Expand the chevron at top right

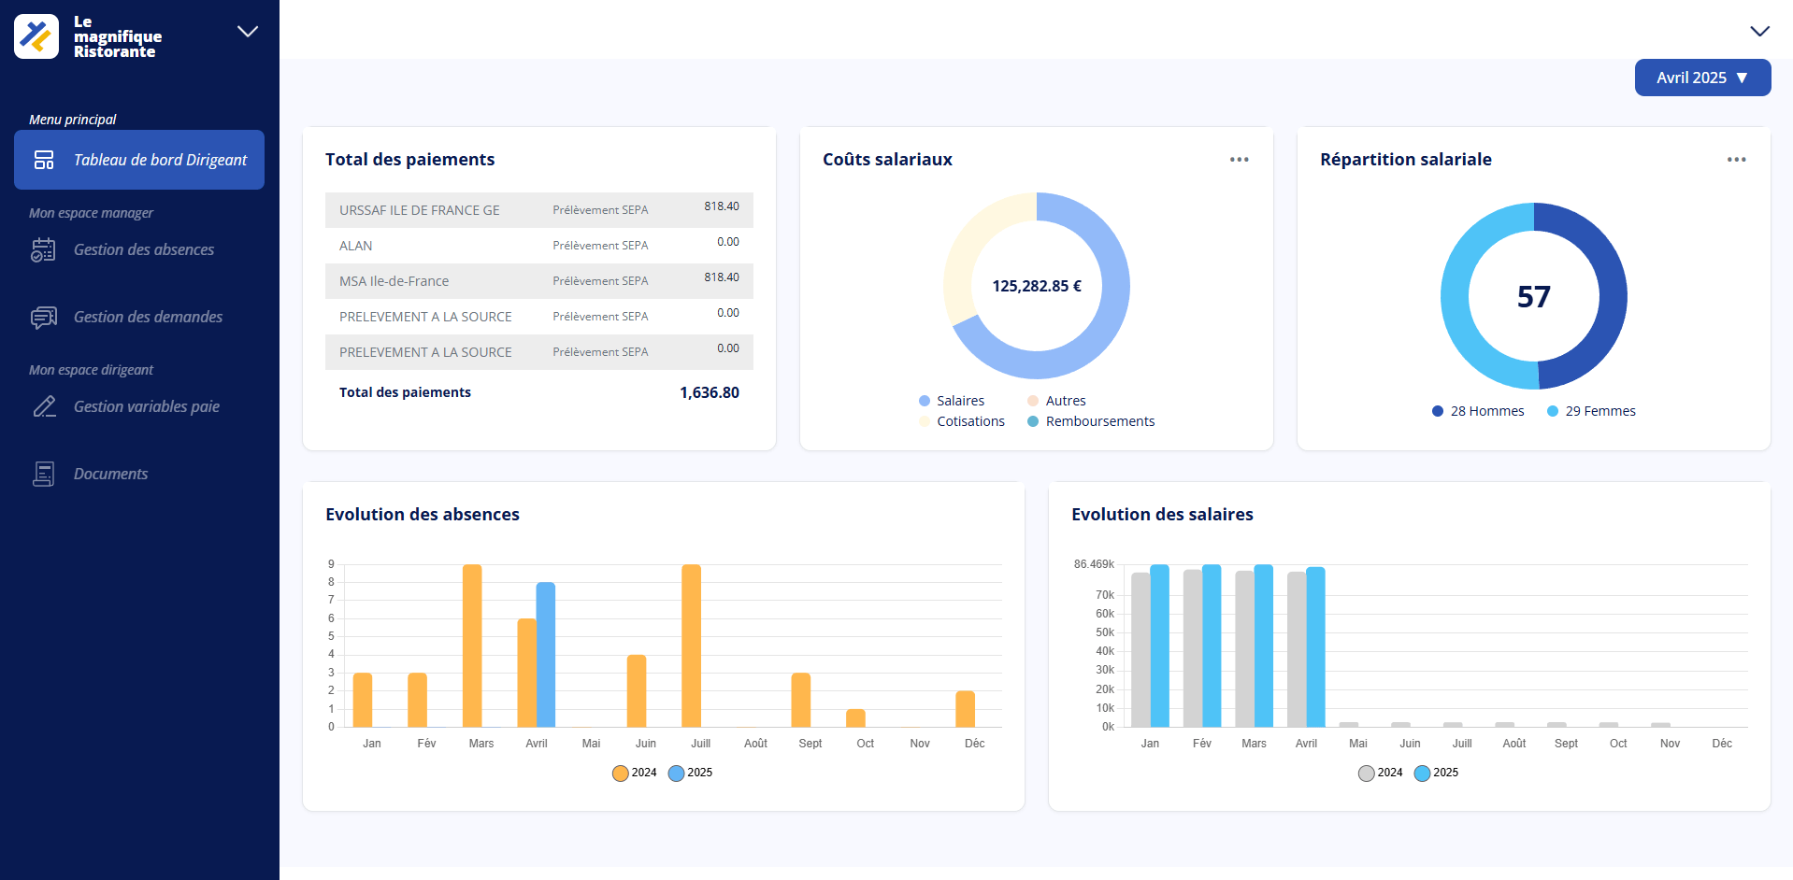click(x=1759, y=31)
